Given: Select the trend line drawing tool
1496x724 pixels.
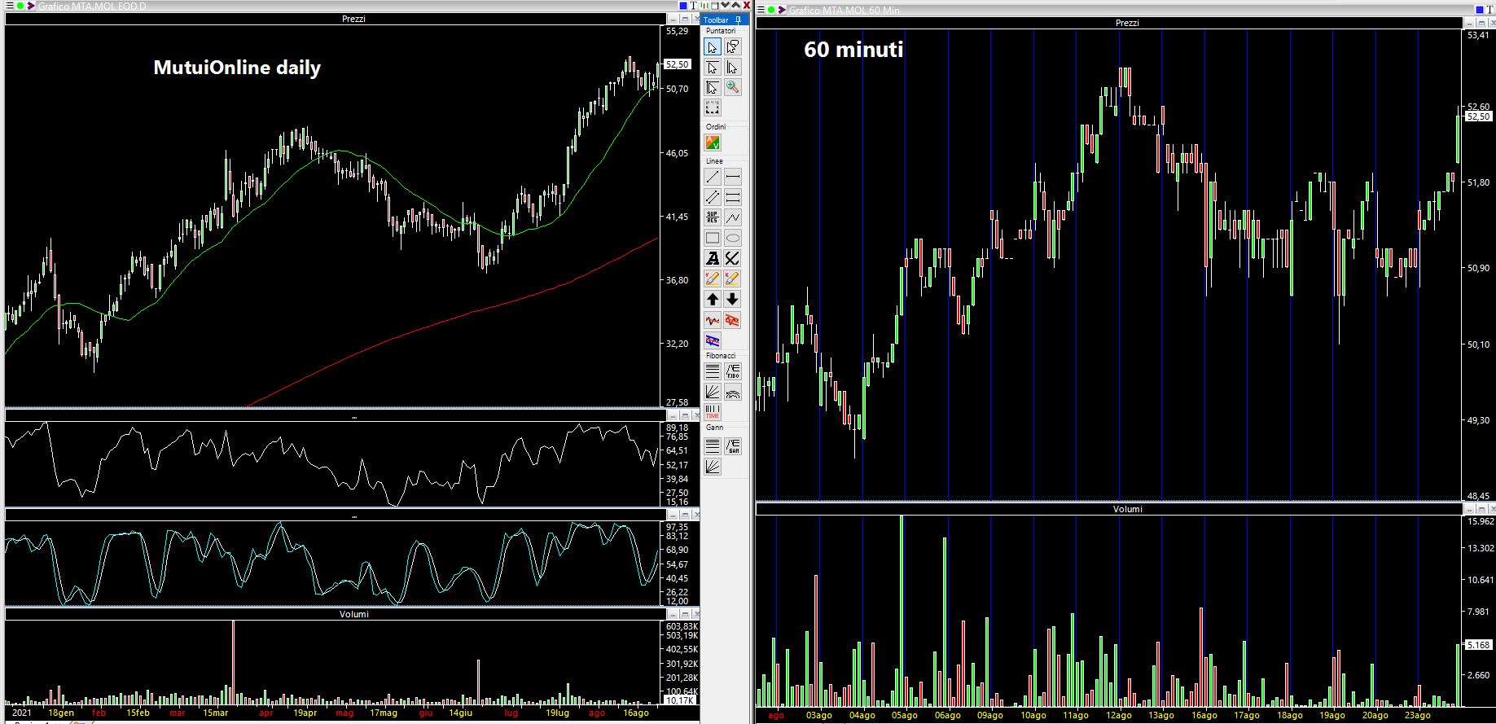Looking at the screenshot, I should (x=713, y=177).
